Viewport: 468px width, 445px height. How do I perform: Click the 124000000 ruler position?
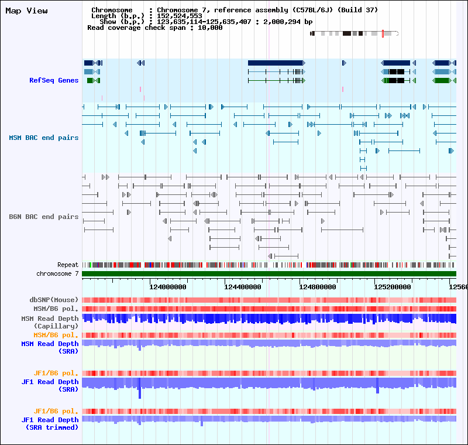168,287
